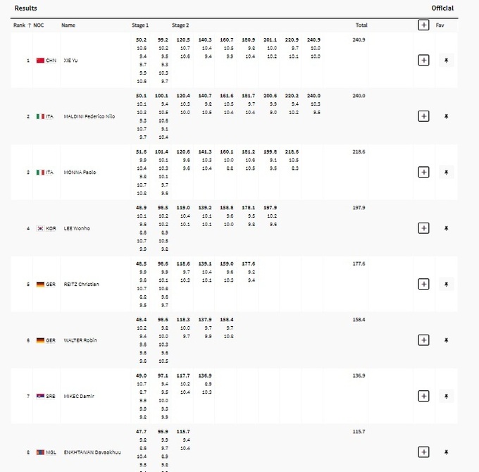
Task: Open REITZ Christian's name link
Action: 80,284
